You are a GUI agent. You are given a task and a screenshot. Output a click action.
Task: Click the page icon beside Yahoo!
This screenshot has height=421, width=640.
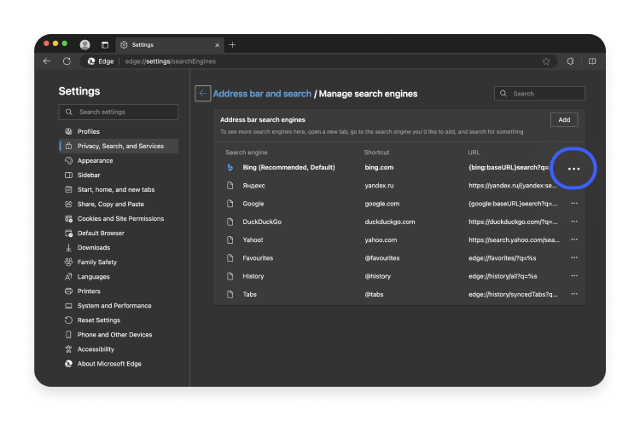coord(230,239)
